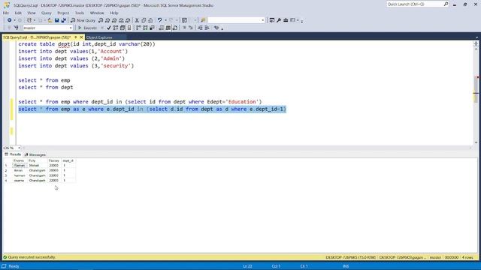The width and height of the screenshot is (481, 270).
Task: Click the Save All icon
Action: 63,20
